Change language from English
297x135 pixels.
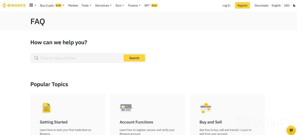pos(276,6)
